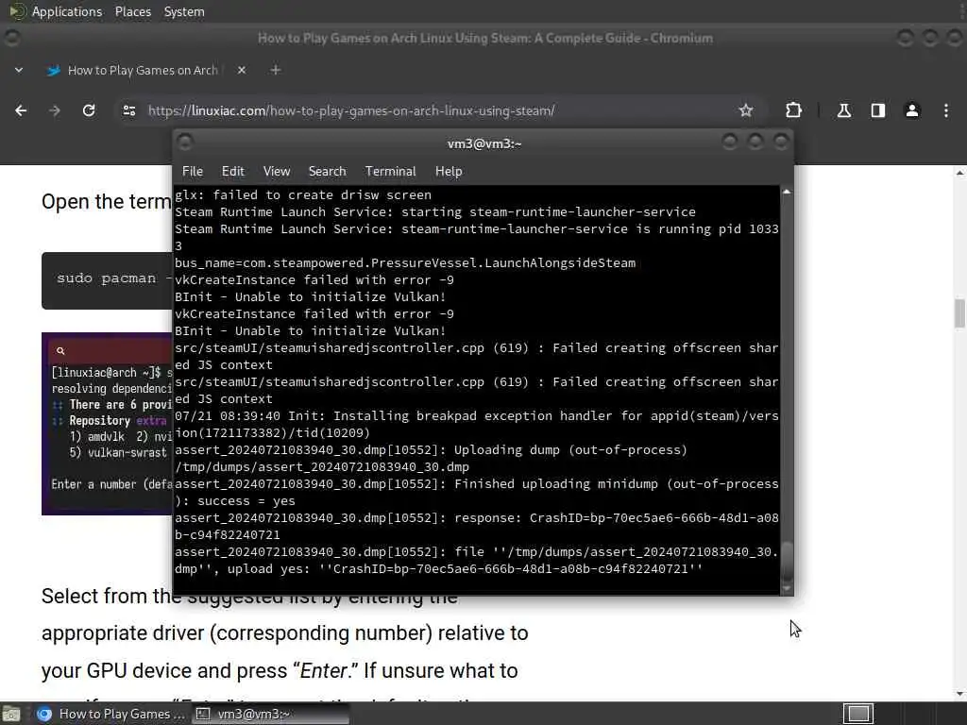Switch to vm3@vm3:~ taskbar button
The image size is (967, 725).
pyautogui.click(x=269, y=714)
